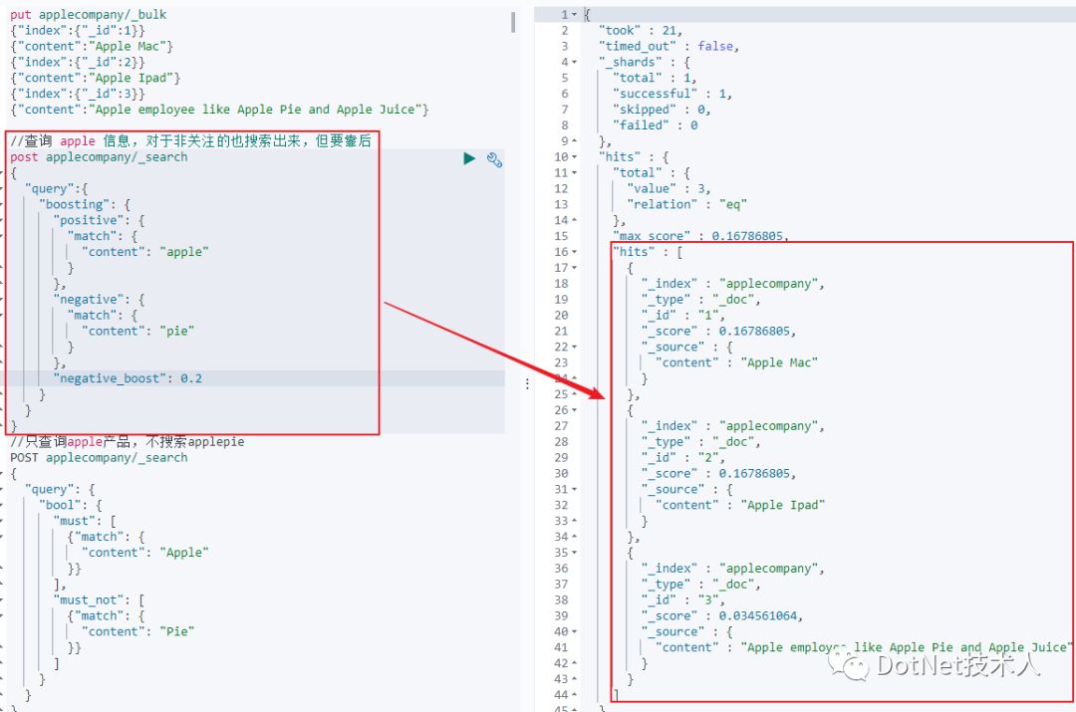Click the "positive": { line
This screenshot has height=712, width=1076.
pyautogui.click(x=99, y=220)
